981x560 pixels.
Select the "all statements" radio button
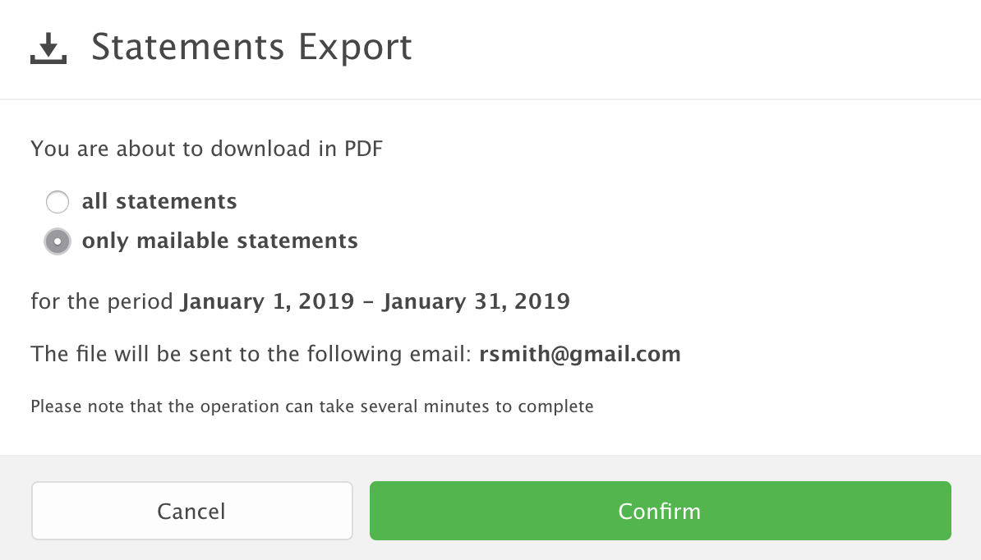tap(58, 202)
